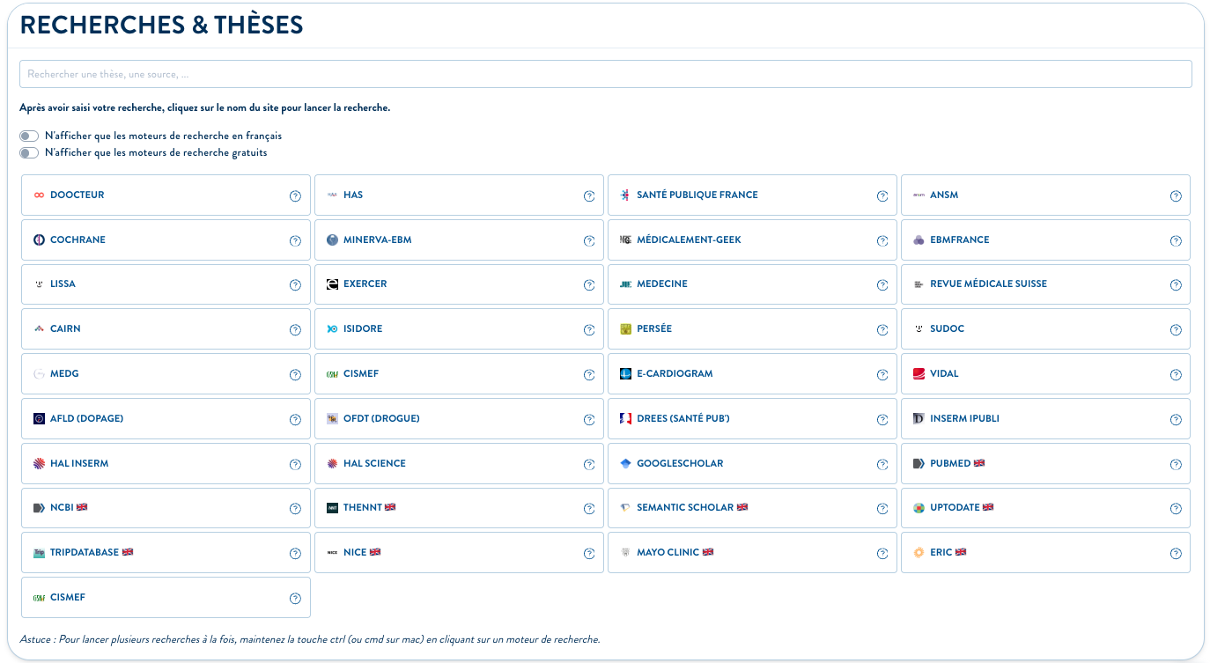This screenshot has width=1210, height=663.
Task: Open the help icon for PubMed
Action: click(1175, 464)
